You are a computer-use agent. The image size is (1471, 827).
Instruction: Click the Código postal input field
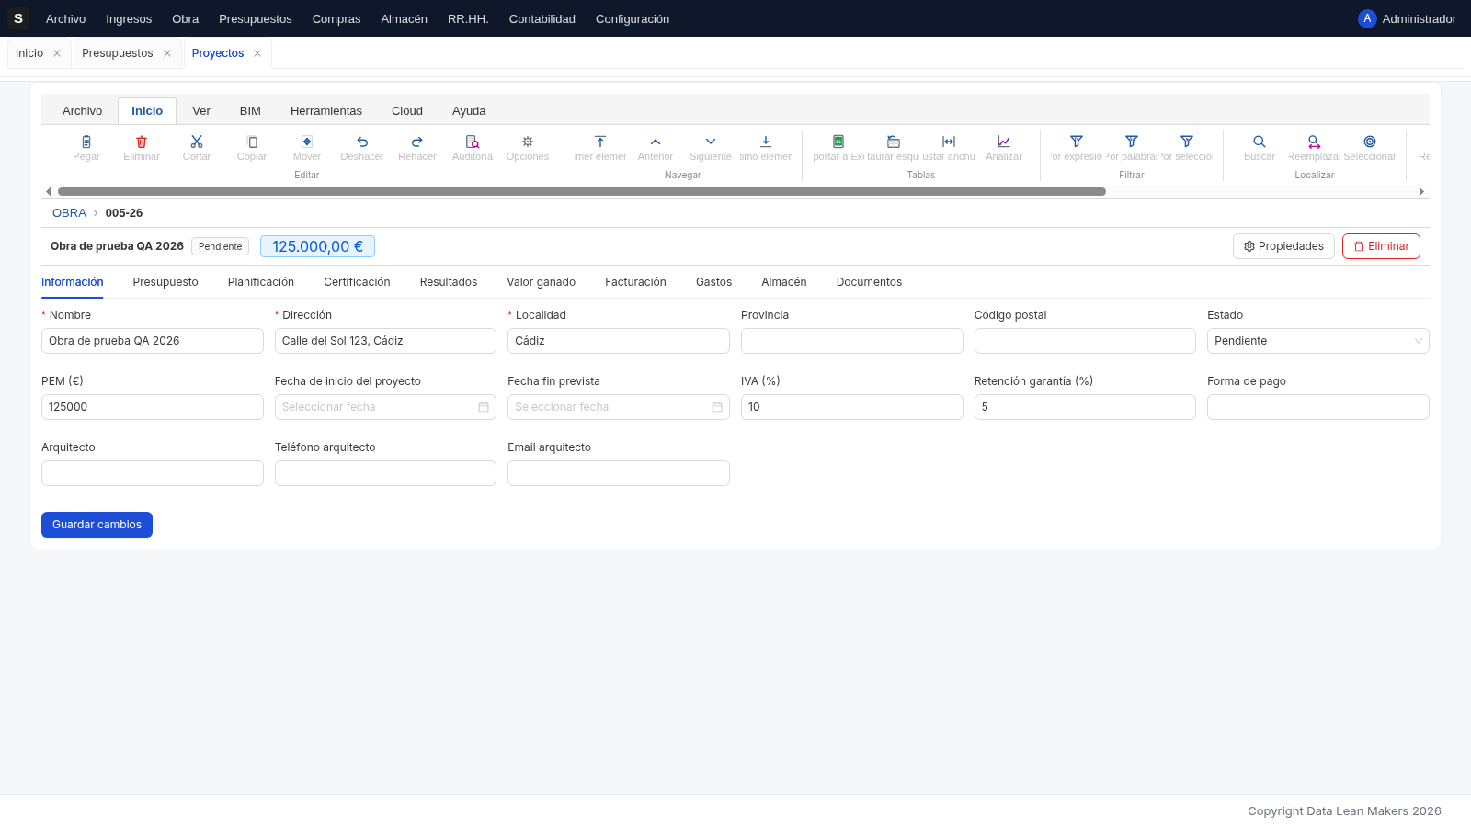(1085, 341)
